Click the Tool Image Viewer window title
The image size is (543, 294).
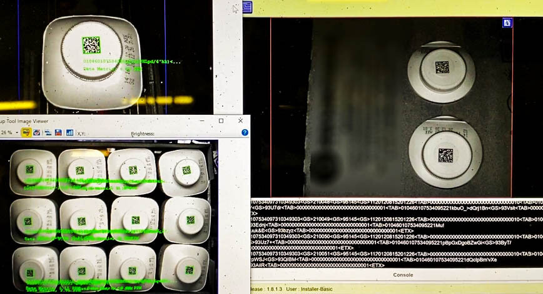pos(24,121)
